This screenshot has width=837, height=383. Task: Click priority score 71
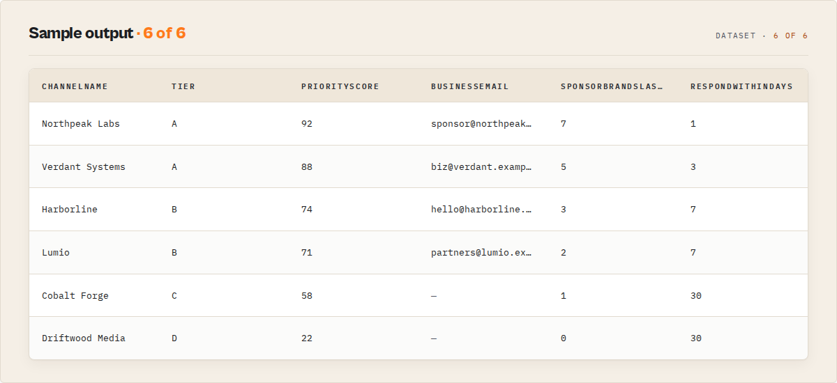307,253
